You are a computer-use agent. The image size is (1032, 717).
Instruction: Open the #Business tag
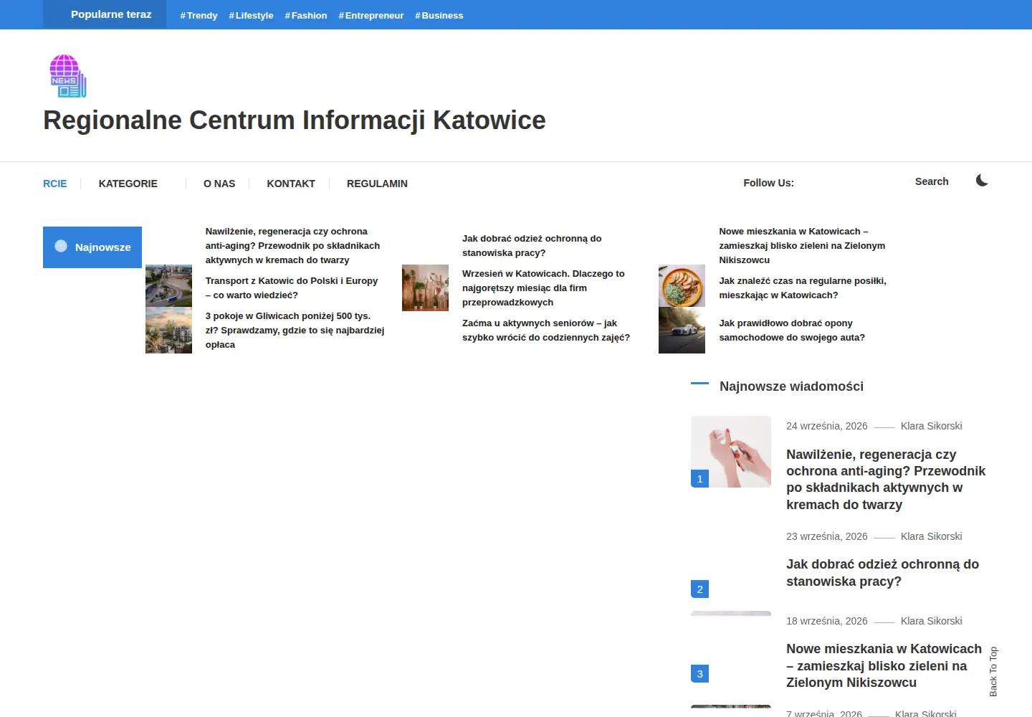439,15
